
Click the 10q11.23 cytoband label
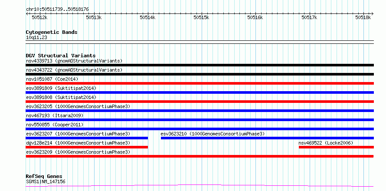[x=36, y=38]
